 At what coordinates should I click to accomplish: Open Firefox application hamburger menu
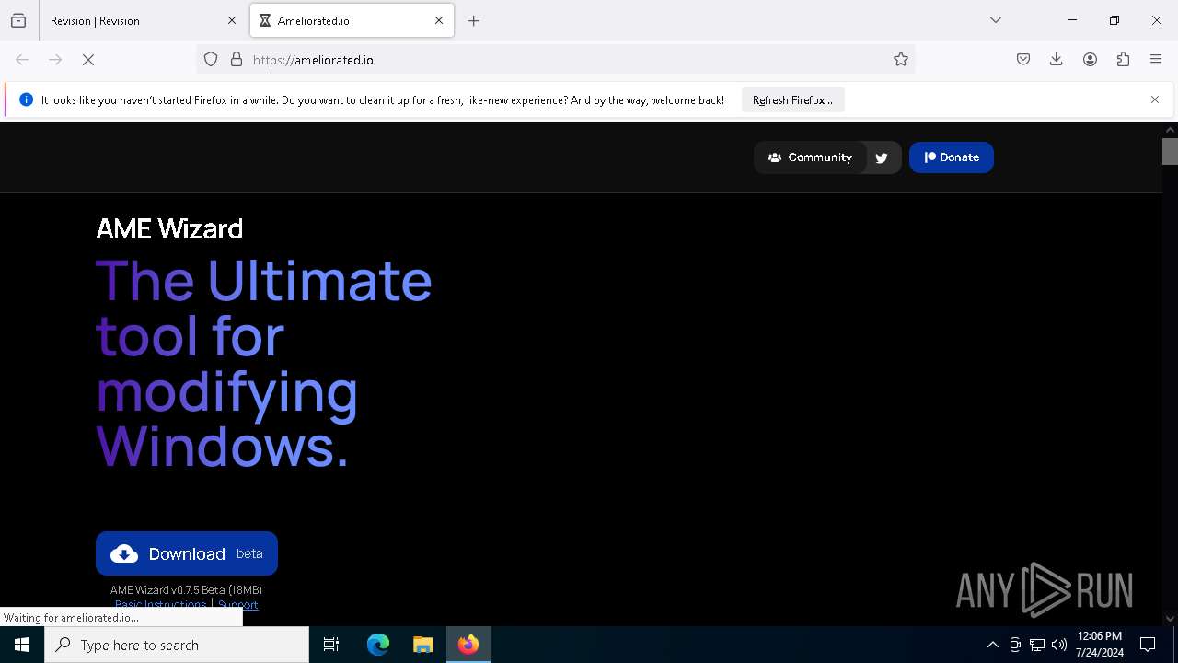click(1156, 60)
